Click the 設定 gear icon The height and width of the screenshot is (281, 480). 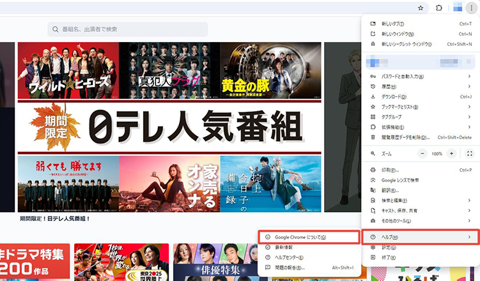pyautogui.click(x=373, y=247)
